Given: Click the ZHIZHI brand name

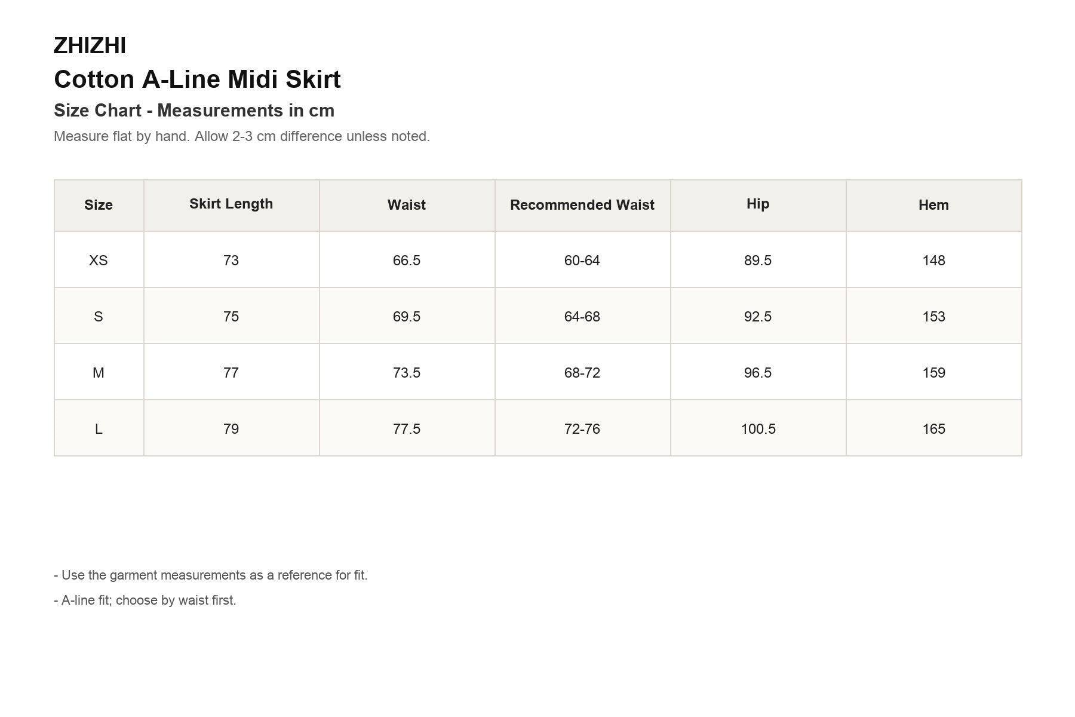Looking at the screenshot, I should [90, 45].
